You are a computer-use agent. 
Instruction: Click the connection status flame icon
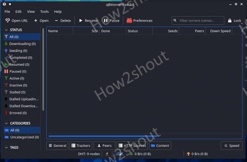point(107,154)
